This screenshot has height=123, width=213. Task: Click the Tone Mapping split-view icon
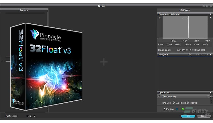point(159,97)
